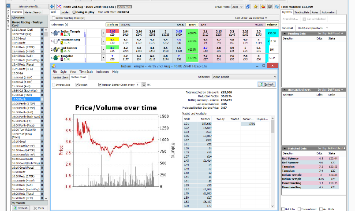Collapse the Unmatched Bets section
355x211 pixels.
point(284,90)
